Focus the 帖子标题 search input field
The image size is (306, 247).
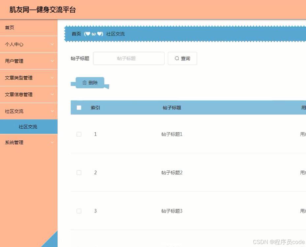(129, 59)
